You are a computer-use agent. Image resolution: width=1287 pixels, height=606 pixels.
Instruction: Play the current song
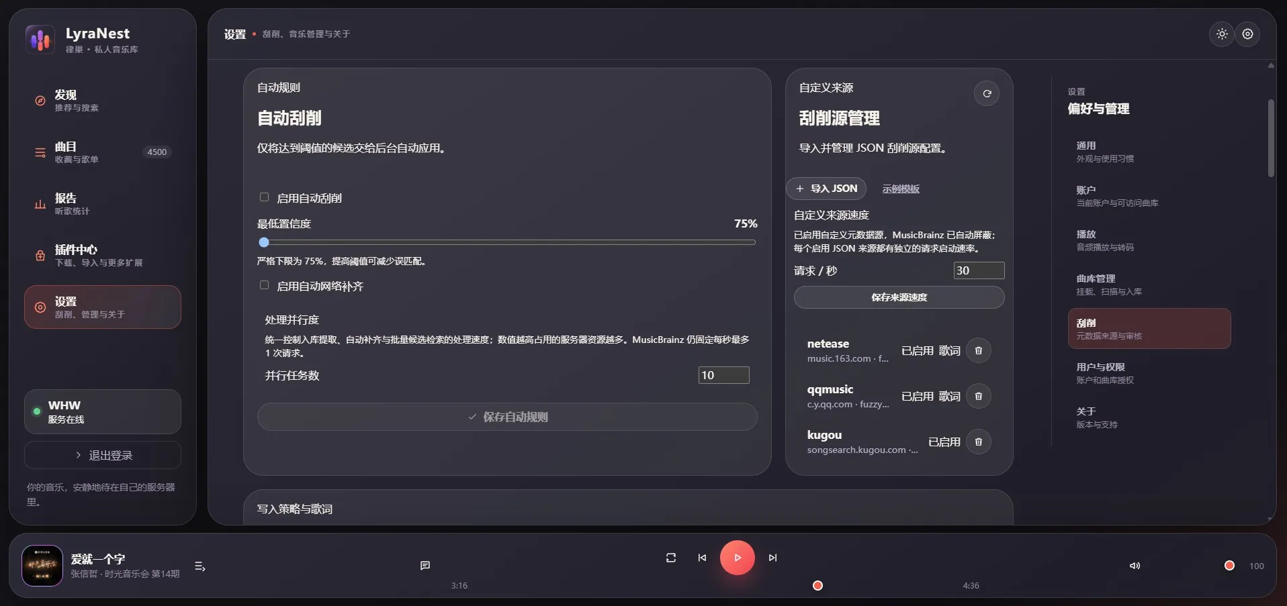pos(738,558)
